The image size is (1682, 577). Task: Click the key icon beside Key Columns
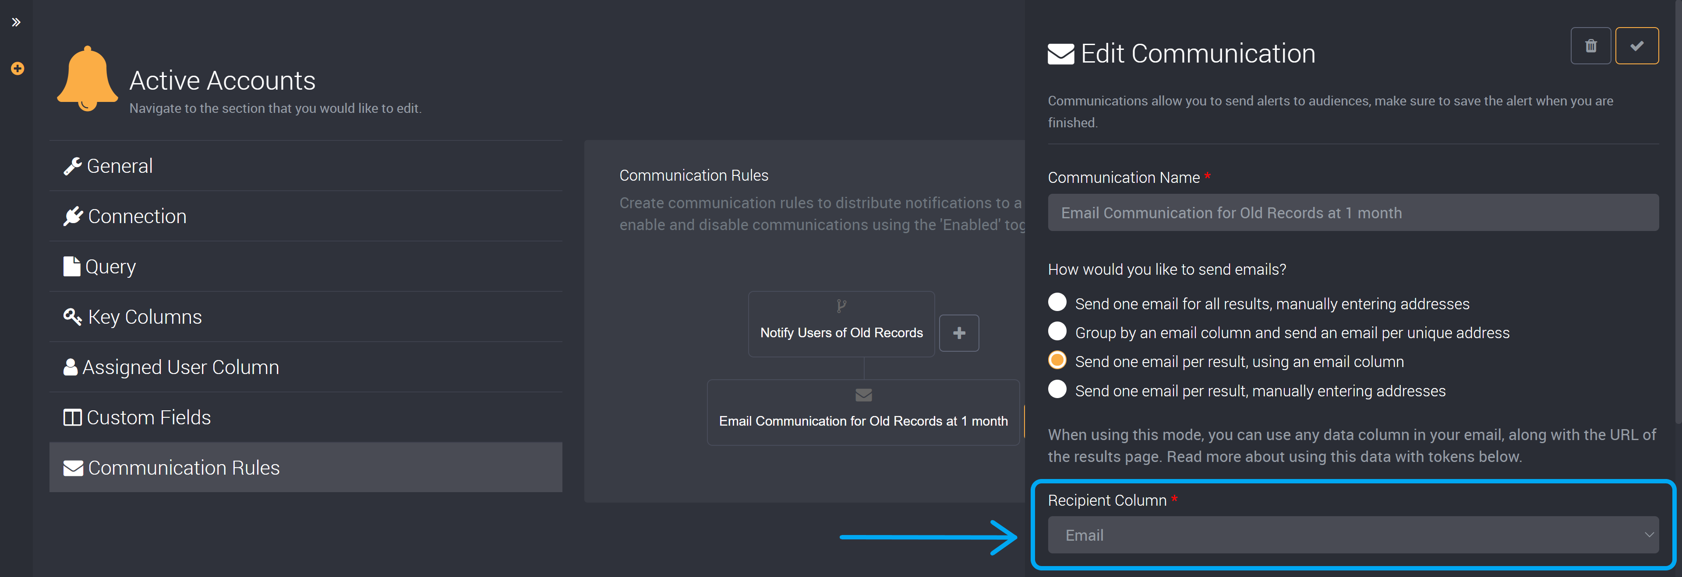coord(72,317)
